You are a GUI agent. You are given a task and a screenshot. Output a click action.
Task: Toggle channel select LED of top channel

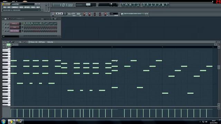pos(22,24)
